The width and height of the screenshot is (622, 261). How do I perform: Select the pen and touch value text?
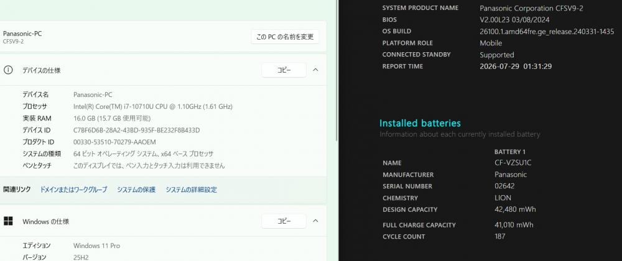[x=149, y=165]
